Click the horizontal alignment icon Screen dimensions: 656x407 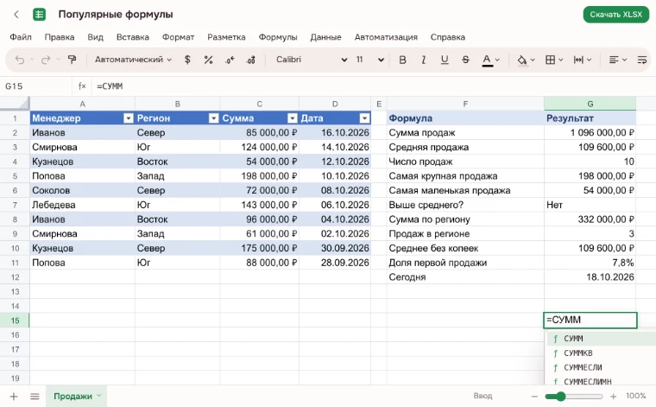(614, 60)
